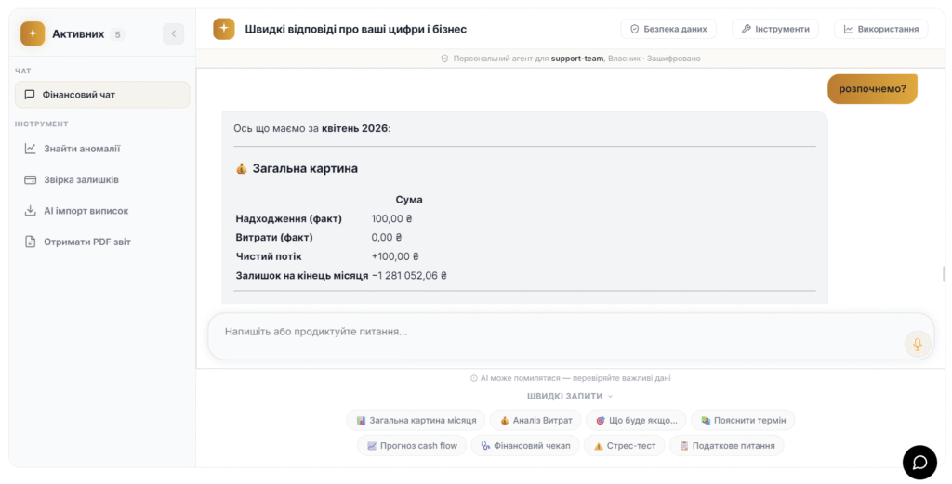Viewport: 952px width, 484px height.
Task: Click Загальна картина місяця quick query
Action: pyautogui.click(x=416, y=421)
